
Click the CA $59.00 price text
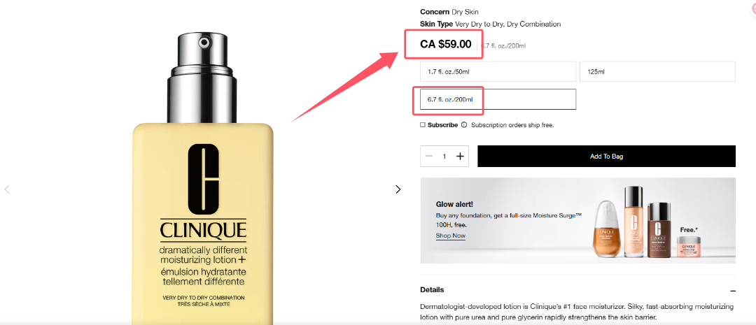coord(446,44)
